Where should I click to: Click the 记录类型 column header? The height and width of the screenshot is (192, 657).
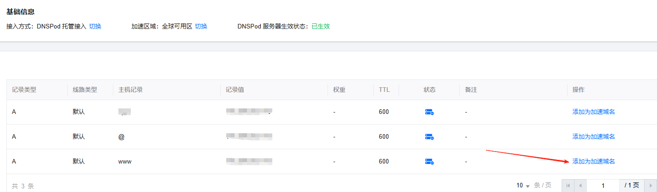tap(24, 90)
